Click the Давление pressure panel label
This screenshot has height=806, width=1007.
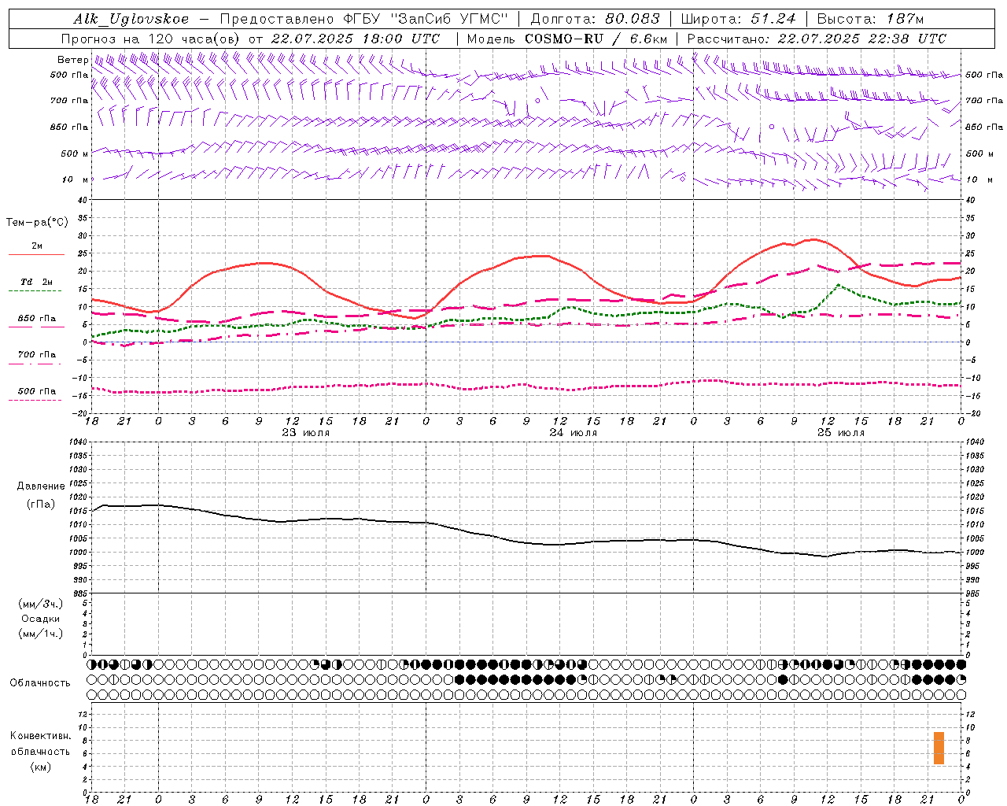(x=41, y=486)
